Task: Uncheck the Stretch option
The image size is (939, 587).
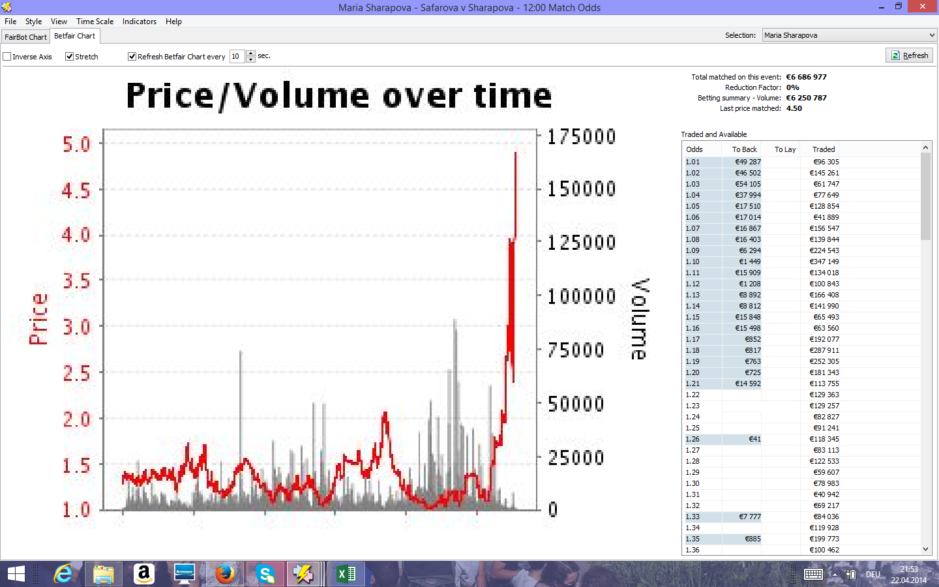Action: pos(69,57)
